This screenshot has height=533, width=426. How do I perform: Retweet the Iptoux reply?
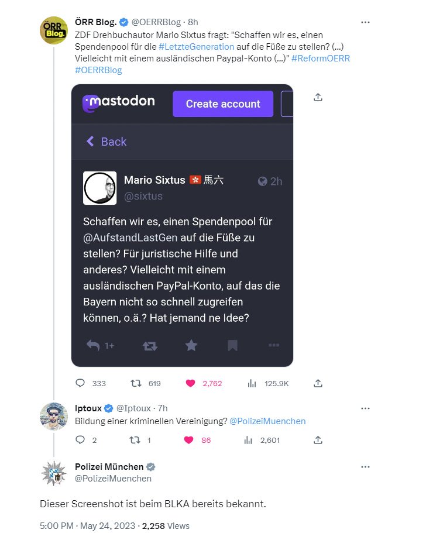pos(136,439)
